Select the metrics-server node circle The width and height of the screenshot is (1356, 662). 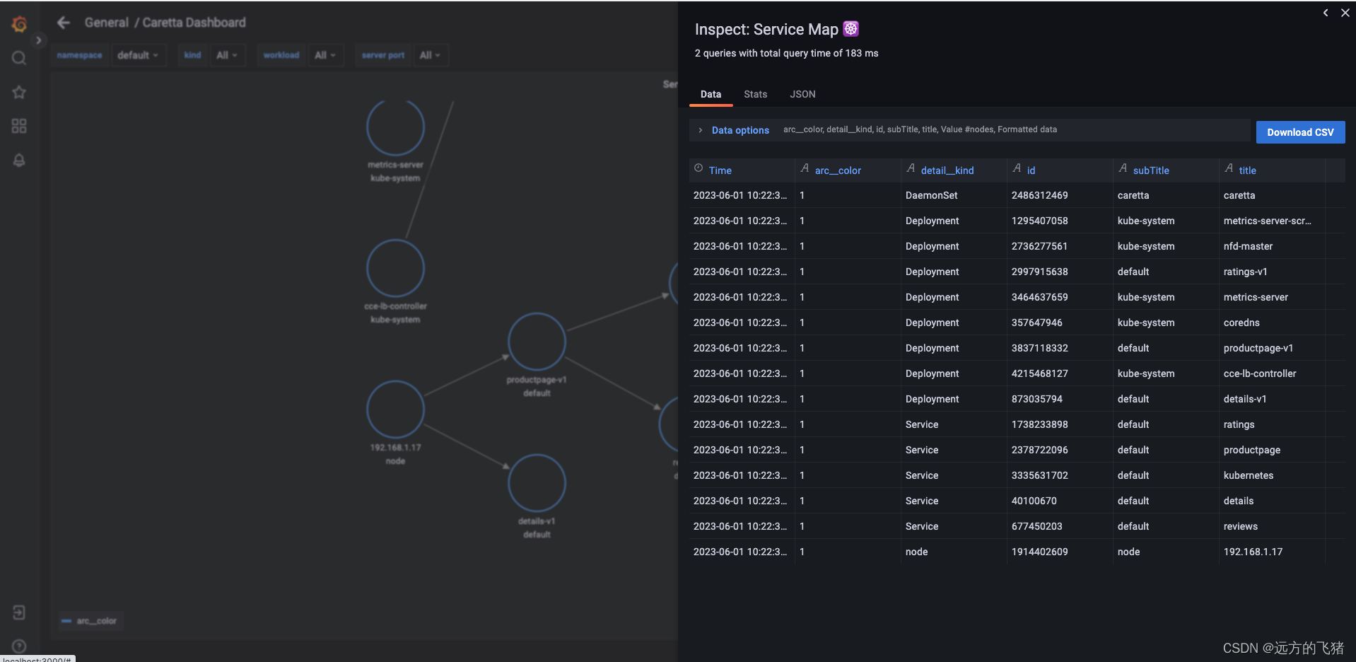click(x=395, y=127)
